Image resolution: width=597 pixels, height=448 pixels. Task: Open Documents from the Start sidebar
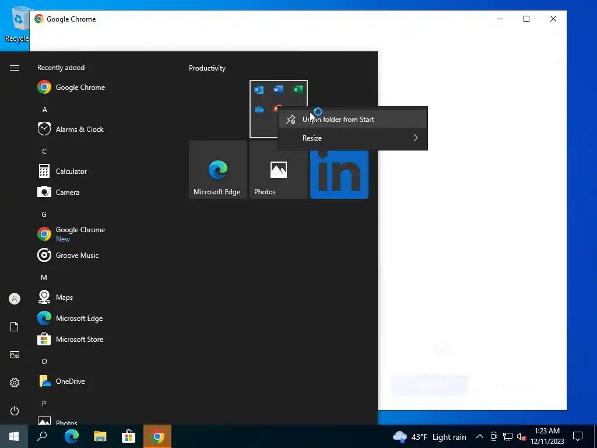point(15,327)
